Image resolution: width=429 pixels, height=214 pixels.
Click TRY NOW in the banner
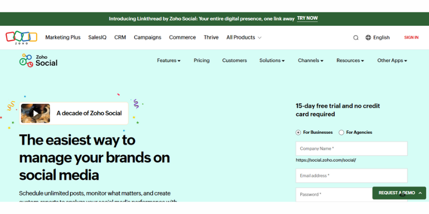(307, 18)
